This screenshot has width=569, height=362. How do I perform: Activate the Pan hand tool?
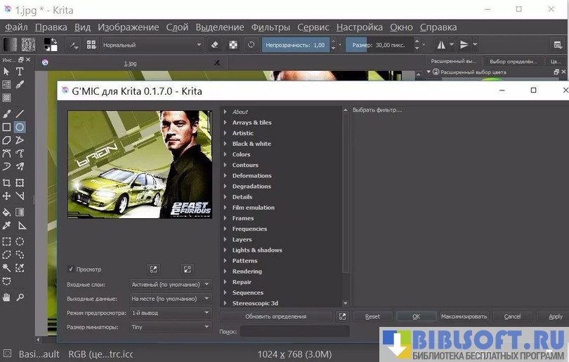coord(6,297)
